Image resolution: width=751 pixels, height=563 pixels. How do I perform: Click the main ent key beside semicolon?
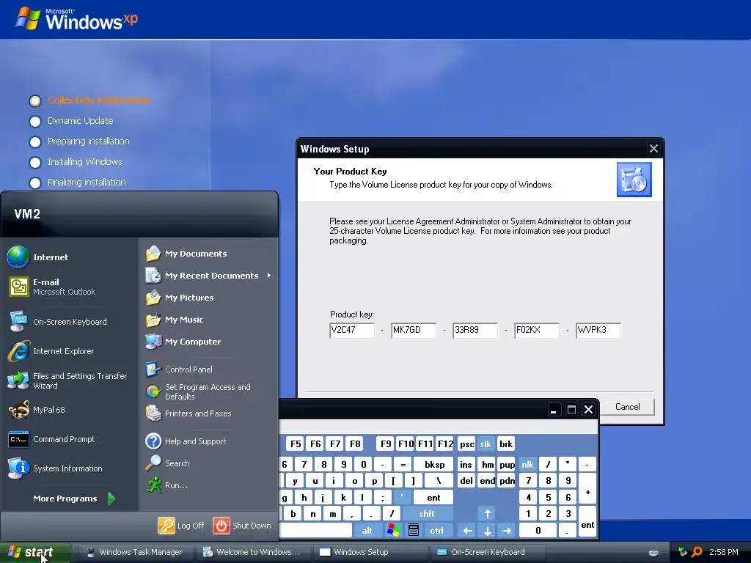[433, 498]
